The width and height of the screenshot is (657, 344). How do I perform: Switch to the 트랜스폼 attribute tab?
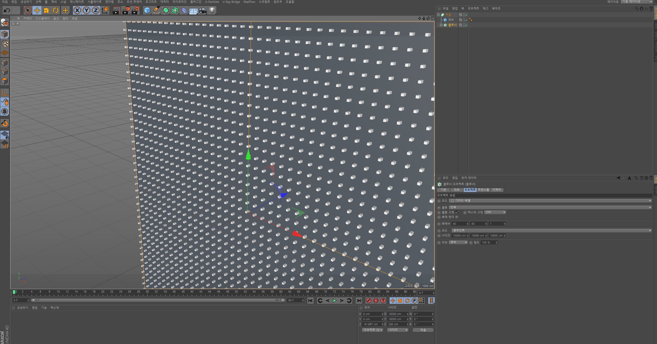click(x=483, y=190)
